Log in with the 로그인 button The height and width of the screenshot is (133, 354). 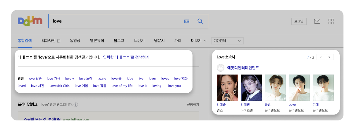(x=299, y=21)
